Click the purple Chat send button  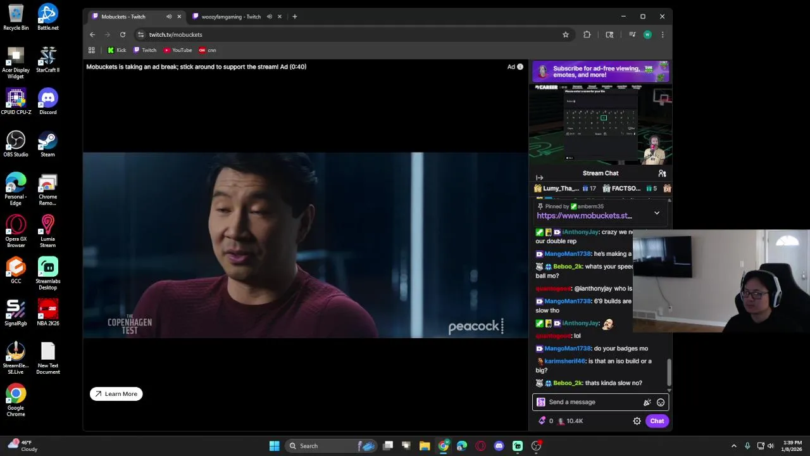(657, 421)
